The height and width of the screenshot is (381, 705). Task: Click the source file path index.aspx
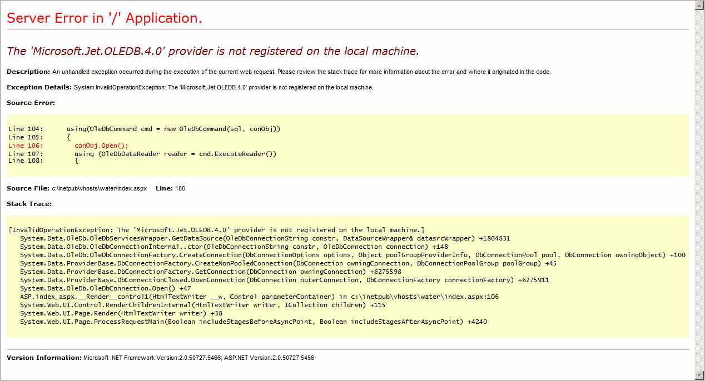tap(100, 188)
